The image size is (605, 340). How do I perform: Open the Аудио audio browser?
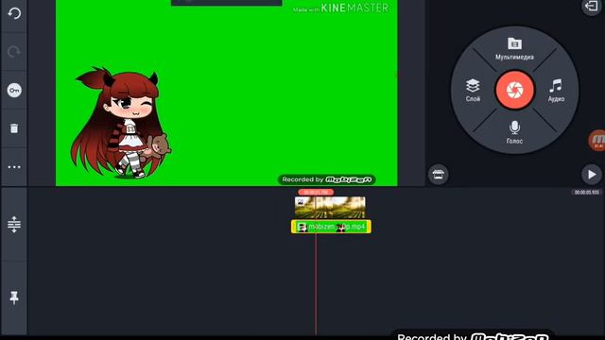tap(556, 91)
